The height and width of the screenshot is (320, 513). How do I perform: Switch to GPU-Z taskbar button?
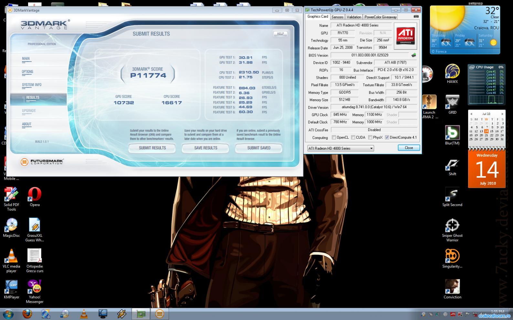tap(141, 314)
